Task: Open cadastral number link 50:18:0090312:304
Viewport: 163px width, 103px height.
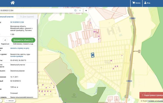Action: click(17, 22)
